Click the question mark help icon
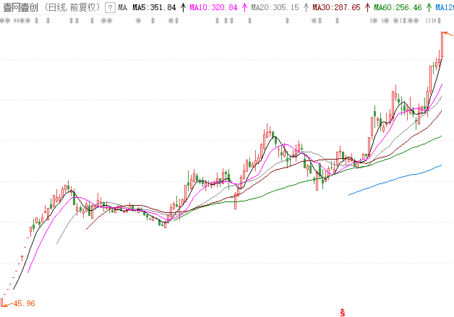The image size is (454, 317). coord(109,7)
